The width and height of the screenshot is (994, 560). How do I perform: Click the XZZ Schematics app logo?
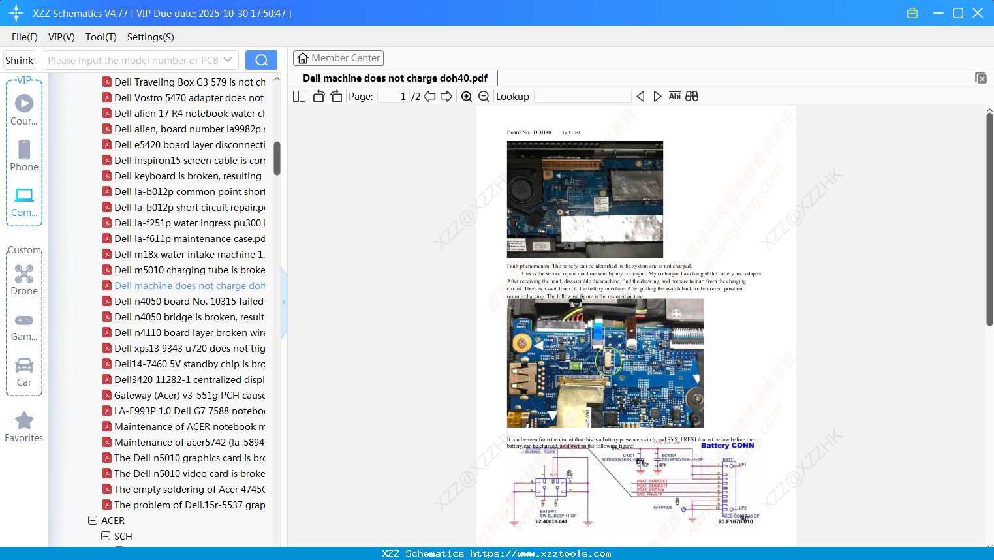point(16,13)
